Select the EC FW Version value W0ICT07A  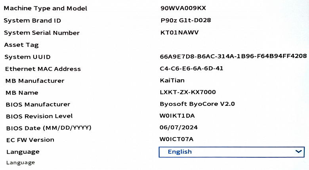tap(176, 139)
